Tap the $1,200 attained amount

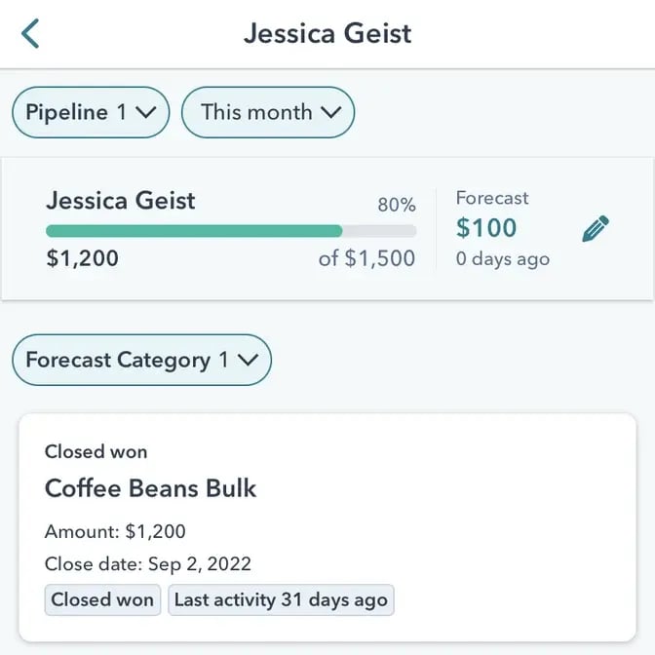83,258
